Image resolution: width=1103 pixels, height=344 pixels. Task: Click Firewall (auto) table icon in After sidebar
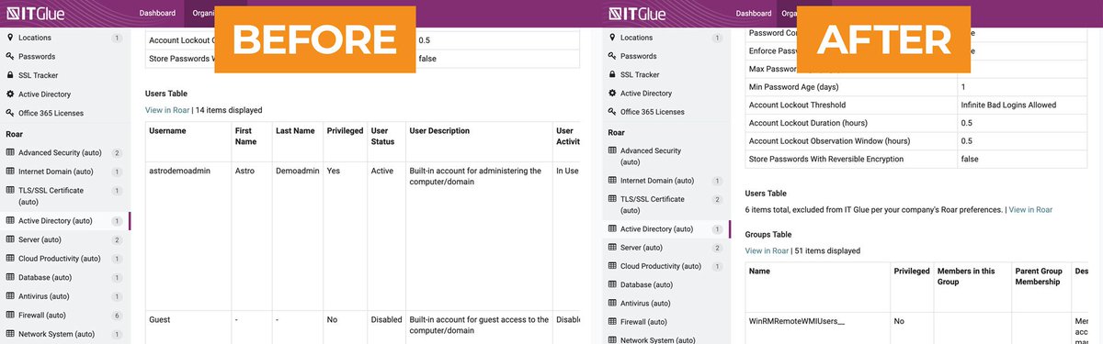click(x=612, y=322)
